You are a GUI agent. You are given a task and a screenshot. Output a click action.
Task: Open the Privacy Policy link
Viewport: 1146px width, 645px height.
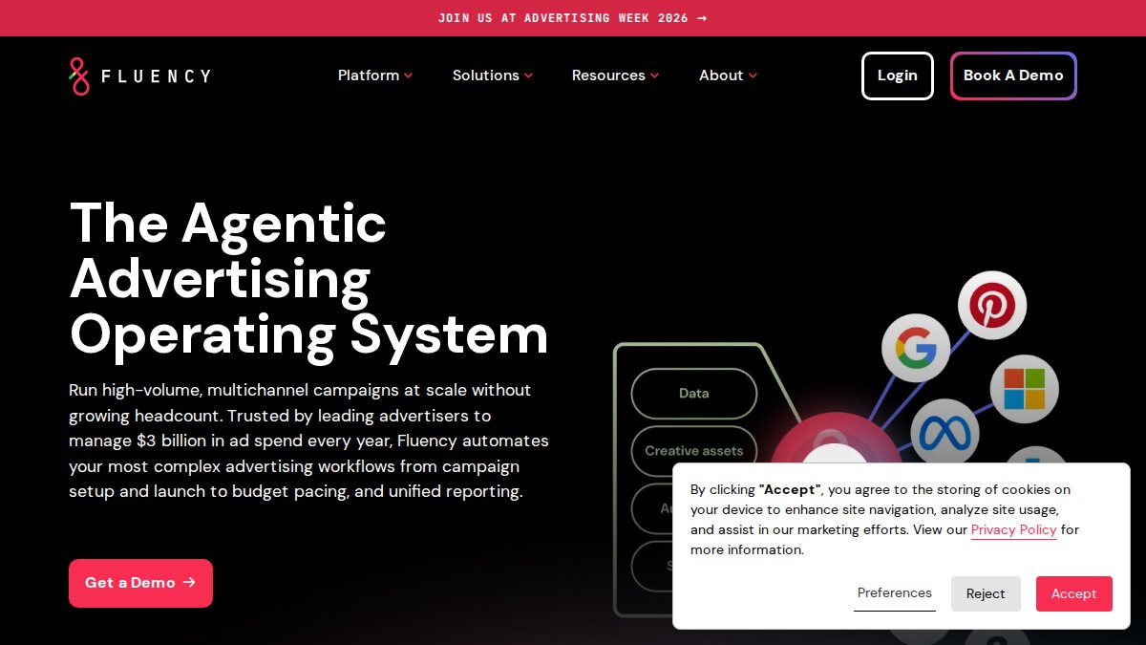(x=1014, y=529)
